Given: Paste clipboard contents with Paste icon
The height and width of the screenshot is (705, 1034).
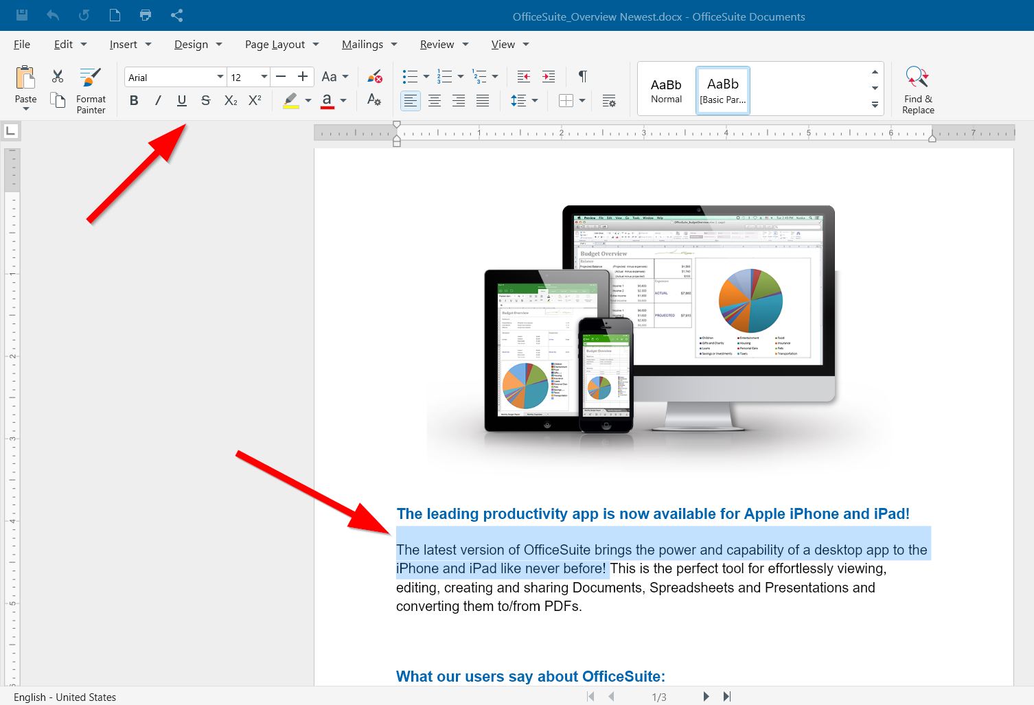Looking at the screenshot, I should coord(25,78).
